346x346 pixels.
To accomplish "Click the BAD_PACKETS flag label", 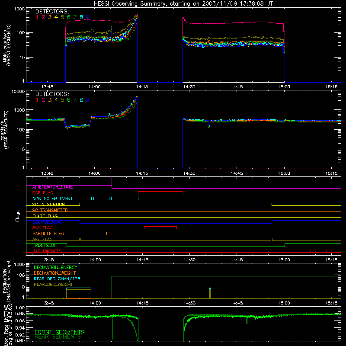I will click(47, 251).
